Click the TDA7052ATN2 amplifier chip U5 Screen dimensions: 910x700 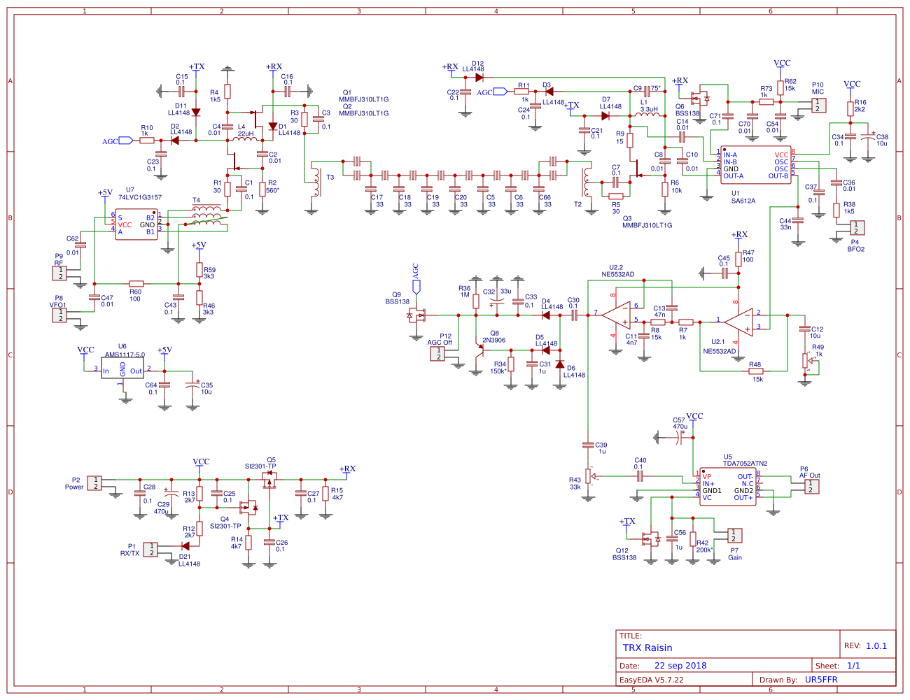click(727, 487)
